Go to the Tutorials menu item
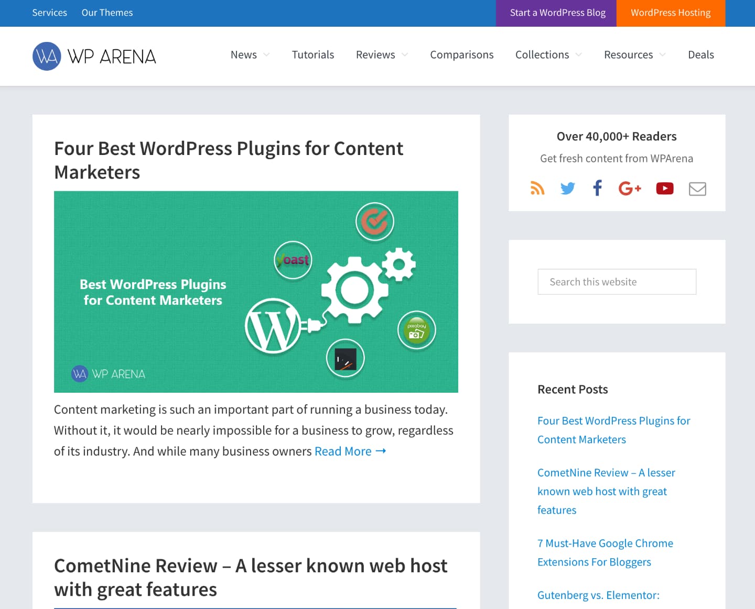755x609 pixels. point(313,55)
